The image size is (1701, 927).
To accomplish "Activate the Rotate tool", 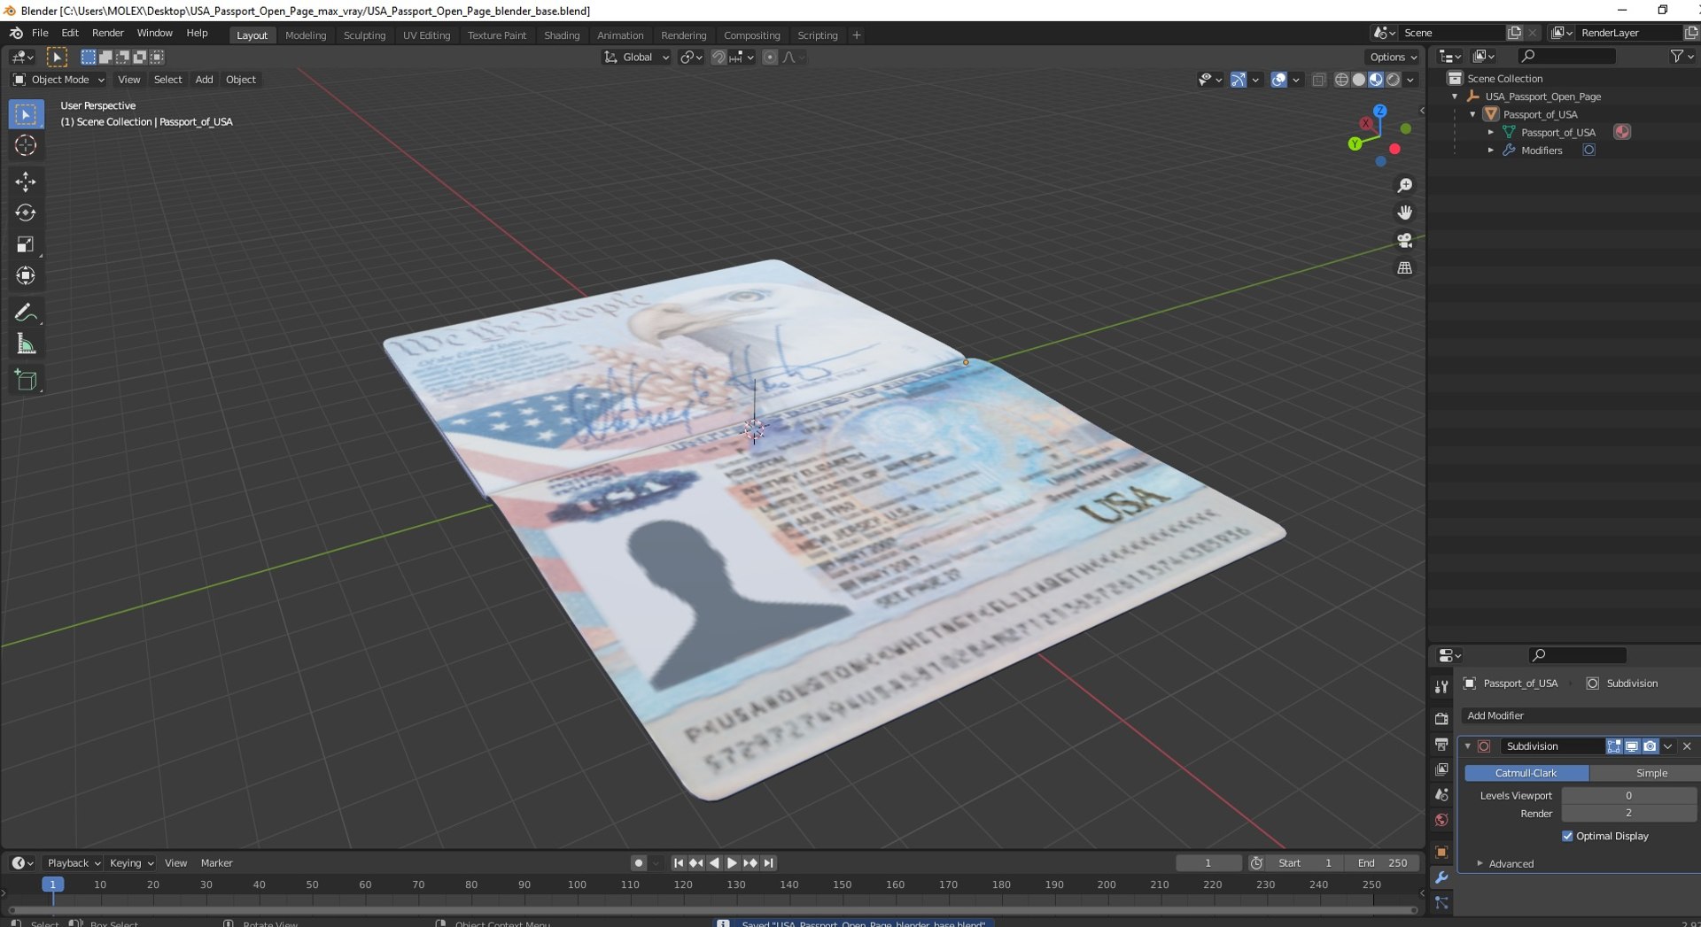I will click(x=26, y=212).
